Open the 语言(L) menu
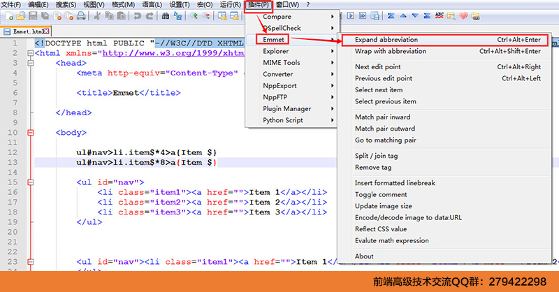 point(152,5)
